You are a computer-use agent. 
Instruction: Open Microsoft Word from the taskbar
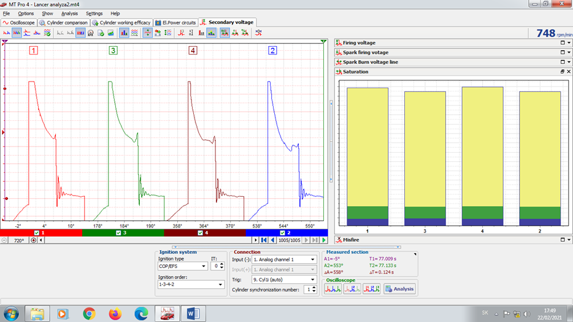(193, 313)
